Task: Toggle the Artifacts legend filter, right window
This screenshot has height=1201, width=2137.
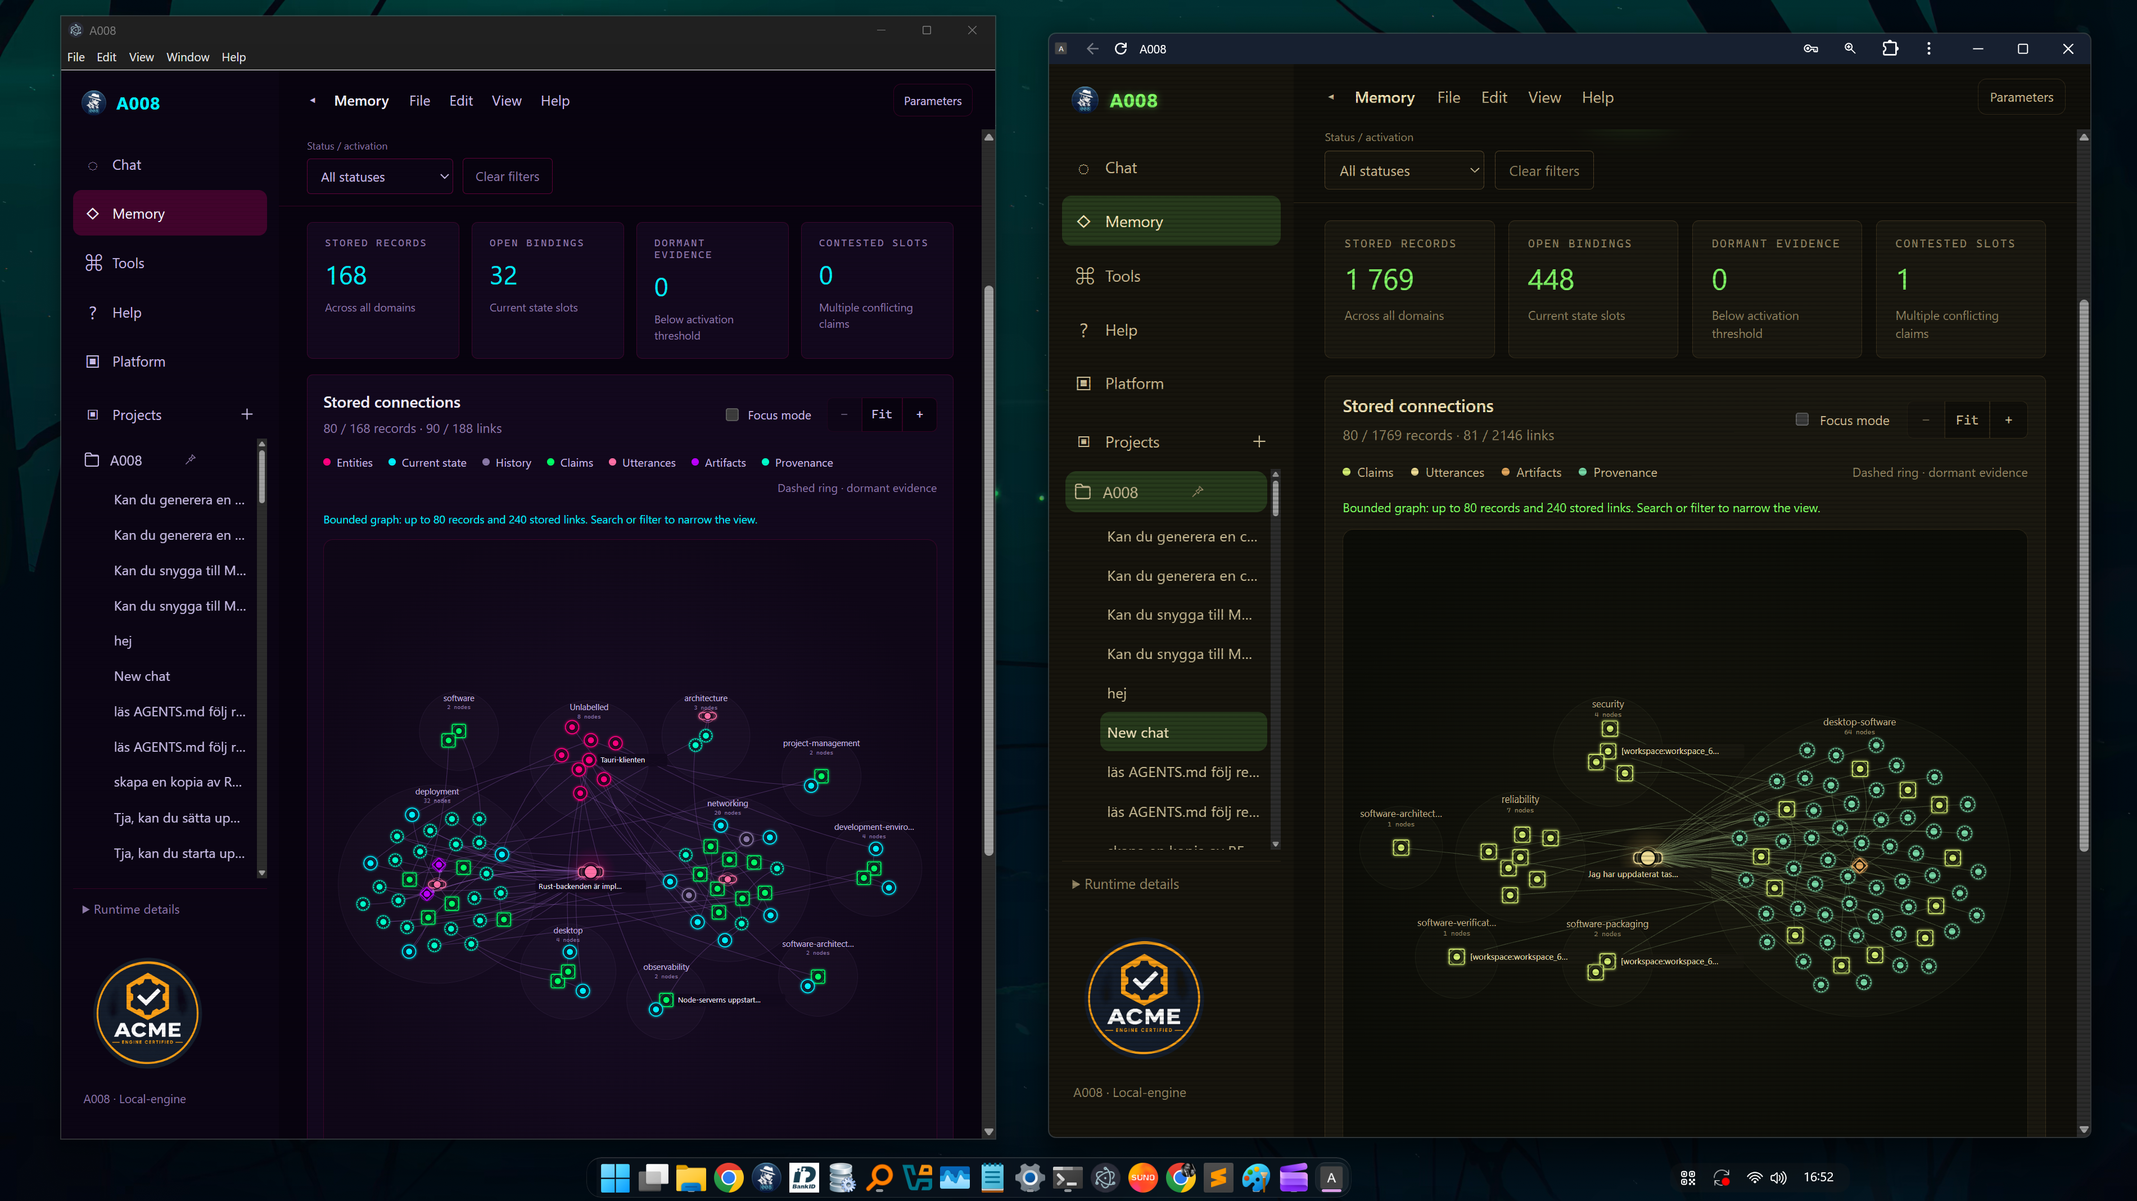Action: [x=1531, y=473]
